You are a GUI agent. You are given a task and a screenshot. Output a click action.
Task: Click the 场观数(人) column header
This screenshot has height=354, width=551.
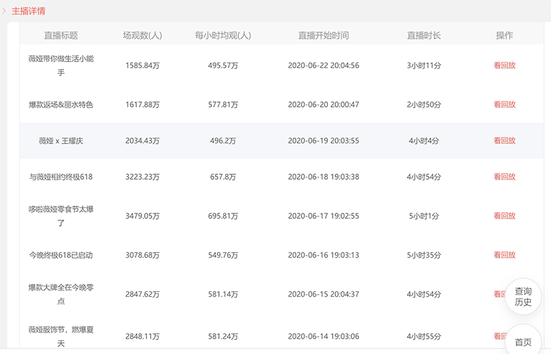coord(143,36)
